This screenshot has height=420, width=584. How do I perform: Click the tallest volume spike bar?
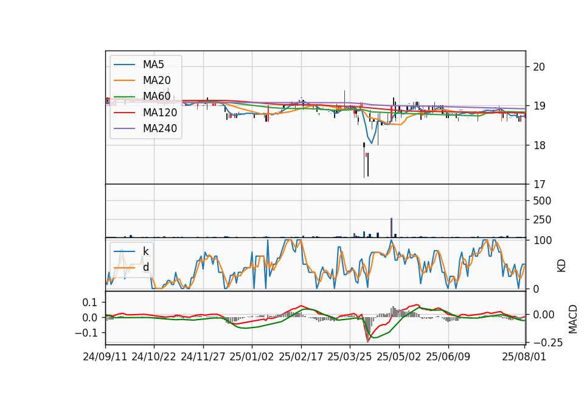391,227
